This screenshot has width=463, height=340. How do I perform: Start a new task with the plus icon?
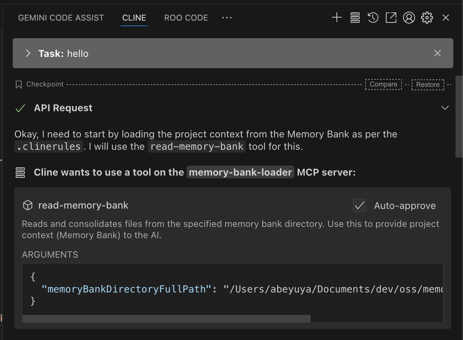[336, 18]
